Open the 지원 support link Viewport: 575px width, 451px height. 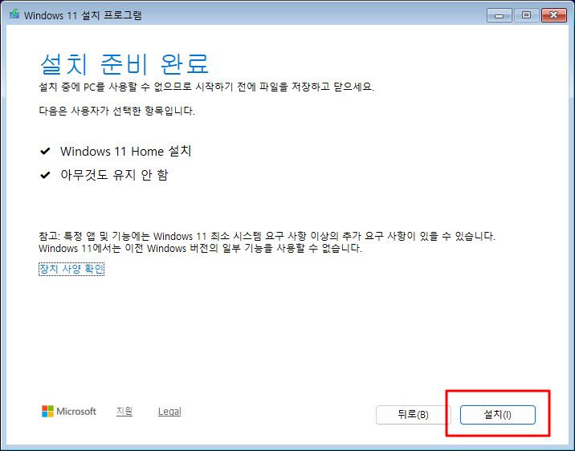124,412
